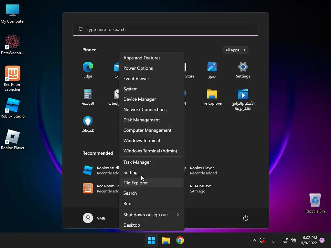
Task: Launch Windows Terminal from the menu
Action: tap(151, 140)
